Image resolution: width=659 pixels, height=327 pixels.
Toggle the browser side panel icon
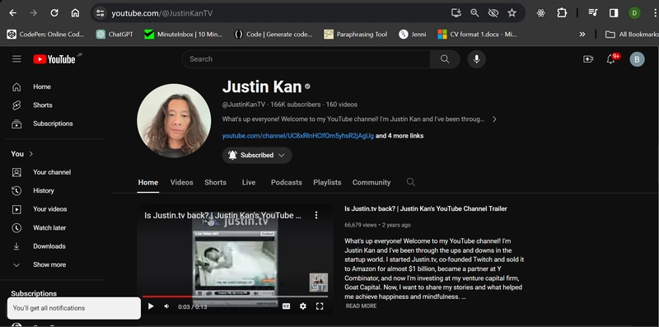click(614, 13)
